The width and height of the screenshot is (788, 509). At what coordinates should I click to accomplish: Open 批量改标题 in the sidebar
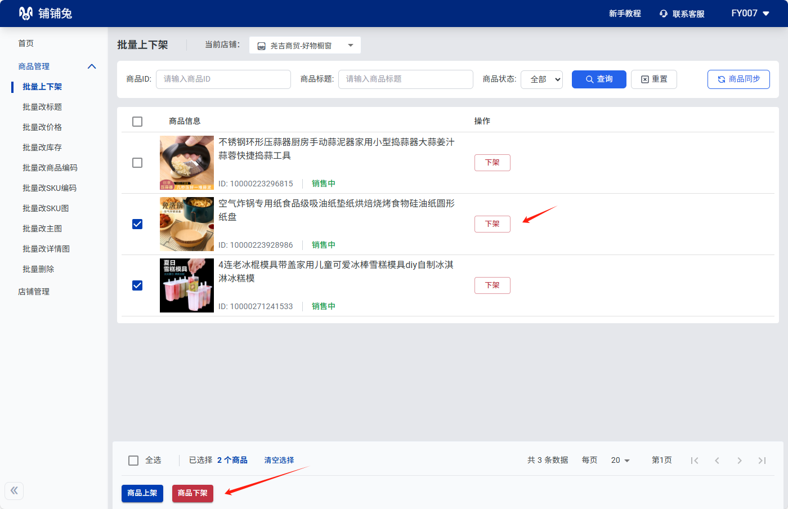coord(42,107)
